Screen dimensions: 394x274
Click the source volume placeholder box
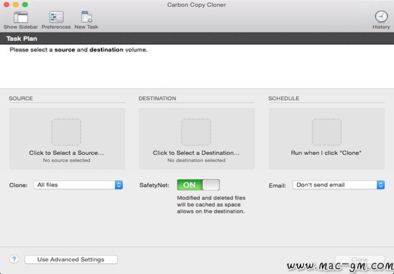[x=66, y=132]
